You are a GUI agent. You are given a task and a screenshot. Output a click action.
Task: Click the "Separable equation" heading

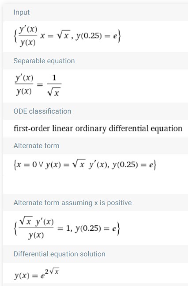[x=44, y=61]
